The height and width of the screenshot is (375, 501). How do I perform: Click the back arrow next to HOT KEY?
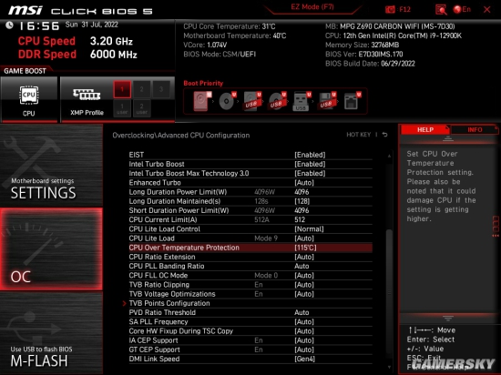coord(384,135)
